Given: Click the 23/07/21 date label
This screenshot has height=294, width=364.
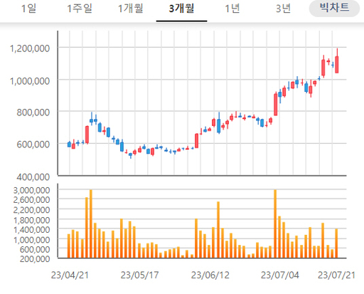Looking at the screenshot, I should coord(336,275).
